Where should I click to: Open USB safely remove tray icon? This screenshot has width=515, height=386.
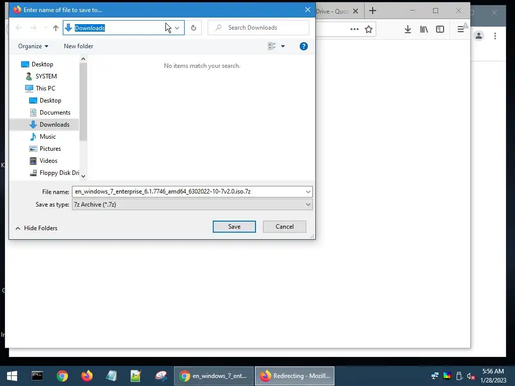coord(459,376)
